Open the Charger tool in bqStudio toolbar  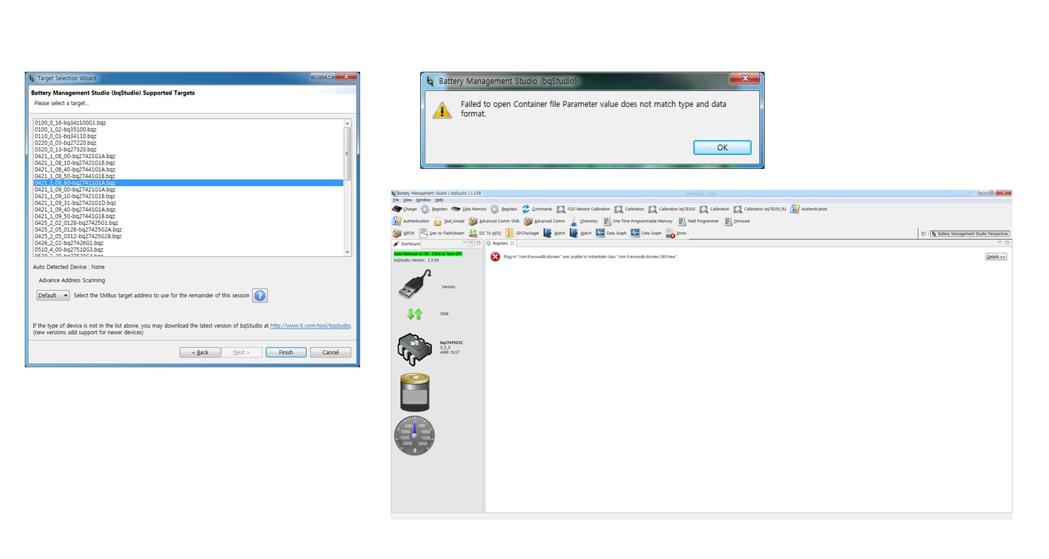pyautogui.click(x=404, y=209)
